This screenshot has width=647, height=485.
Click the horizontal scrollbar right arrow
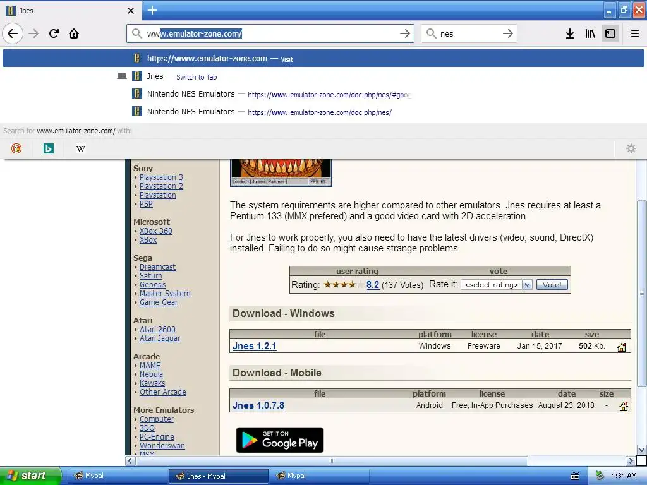point(631,460)
